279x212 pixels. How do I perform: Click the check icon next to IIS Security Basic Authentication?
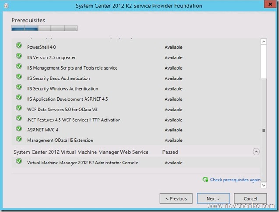(19, 77)
